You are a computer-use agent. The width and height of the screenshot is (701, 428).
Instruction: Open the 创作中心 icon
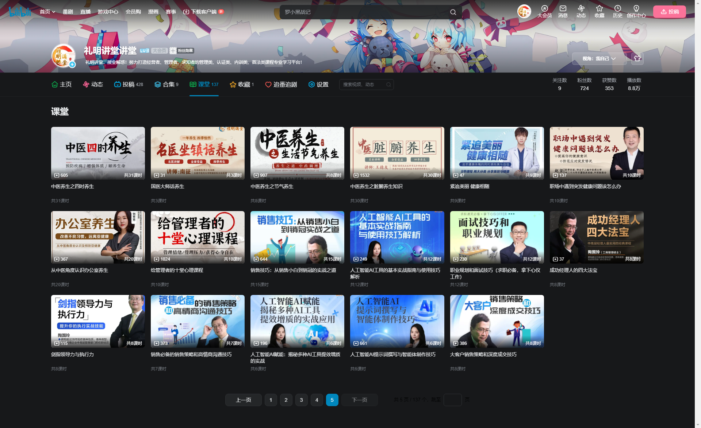tap(636, 11)
